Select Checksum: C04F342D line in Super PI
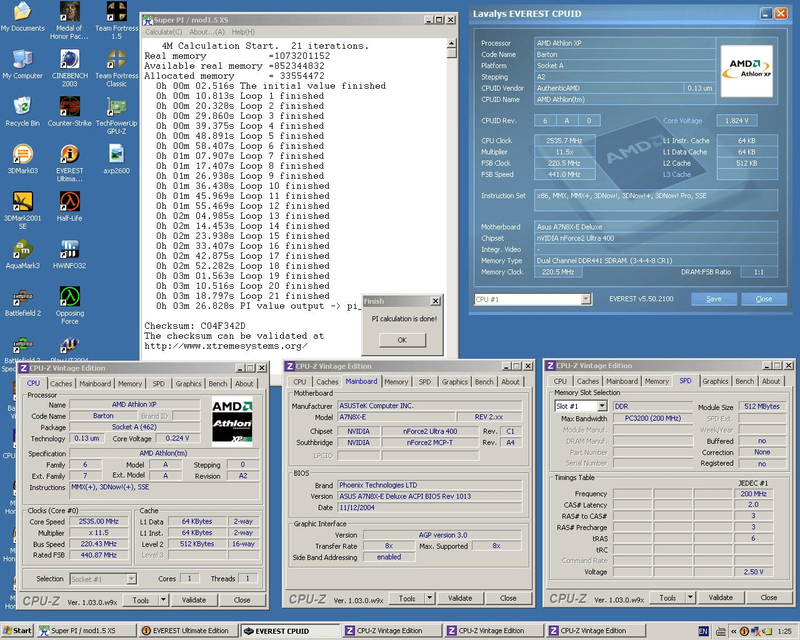 click(x=195, y=326)
